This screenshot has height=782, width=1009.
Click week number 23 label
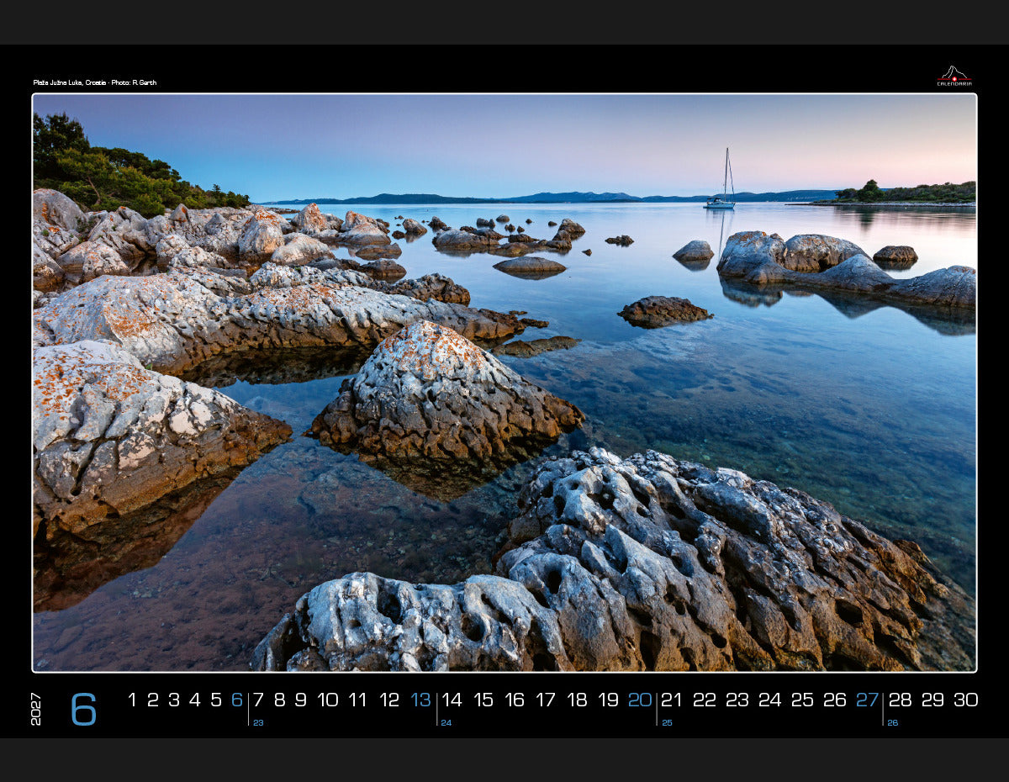(x=258, y=722)
